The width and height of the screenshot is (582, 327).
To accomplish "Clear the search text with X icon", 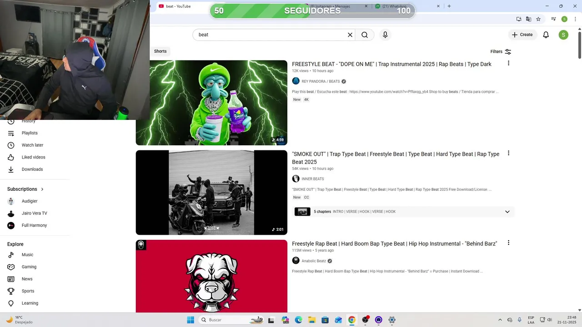I will (350, 35).
